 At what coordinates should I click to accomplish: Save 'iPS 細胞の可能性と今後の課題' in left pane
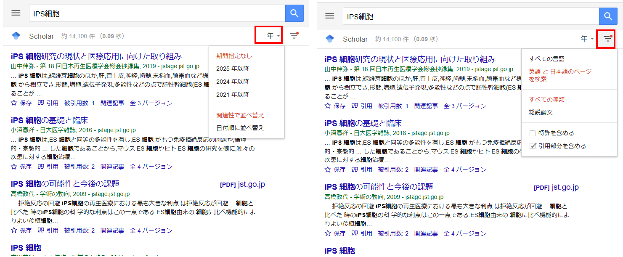(21, 231)
